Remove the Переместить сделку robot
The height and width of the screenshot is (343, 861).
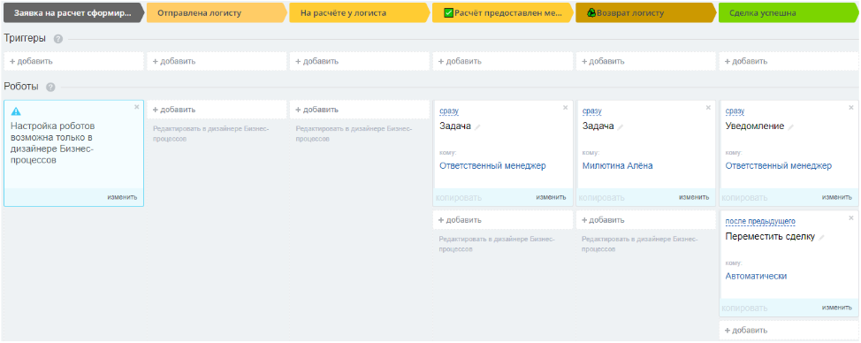[851, 217]
